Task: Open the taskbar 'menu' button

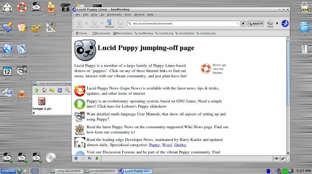Action: 8,171
